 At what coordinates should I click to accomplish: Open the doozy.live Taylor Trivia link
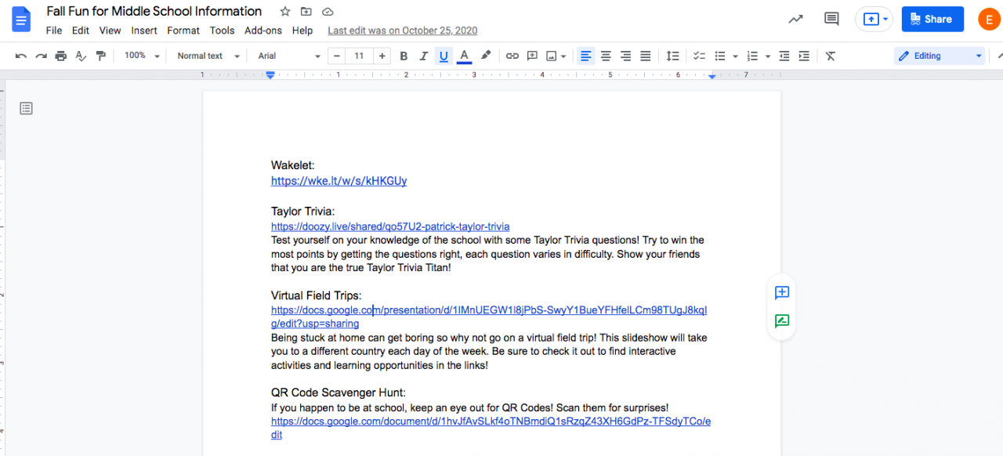(x=390, y=226)
